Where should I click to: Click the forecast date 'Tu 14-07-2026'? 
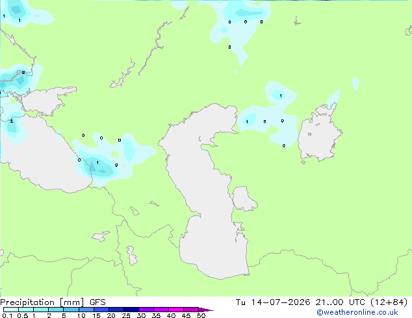click(273, 302)
